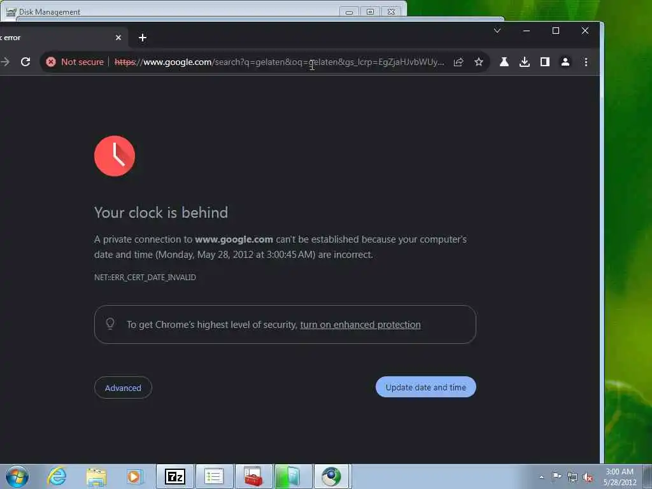Open the taskbar clock and date
This screenshot has width=652, height=489.
tap(620, 477)
